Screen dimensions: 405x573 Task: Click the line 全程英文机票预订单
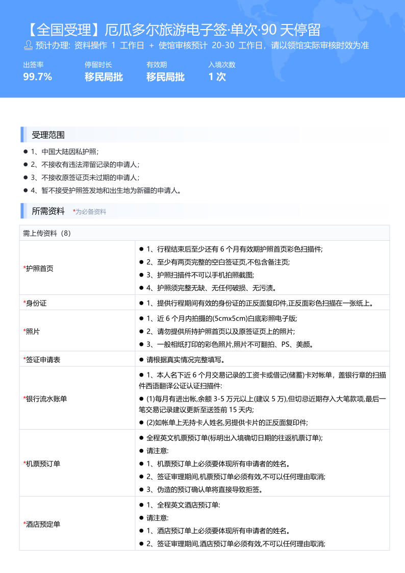click(235, 438)
